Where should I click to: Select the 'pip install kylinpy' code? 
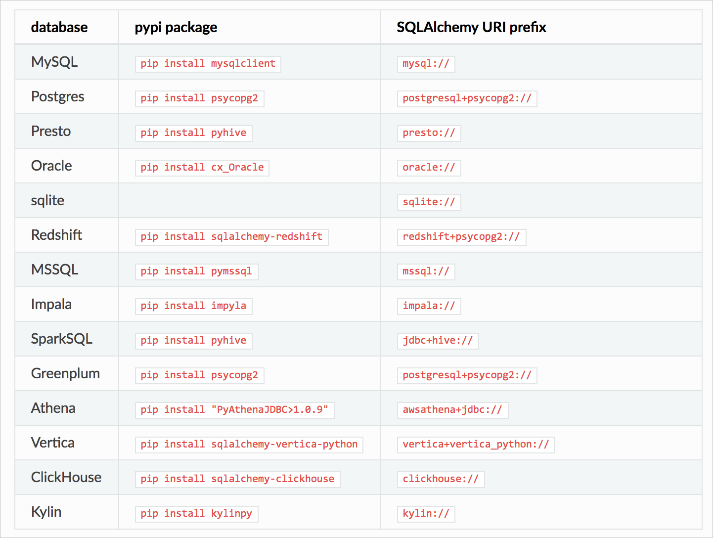pos(196,514)
